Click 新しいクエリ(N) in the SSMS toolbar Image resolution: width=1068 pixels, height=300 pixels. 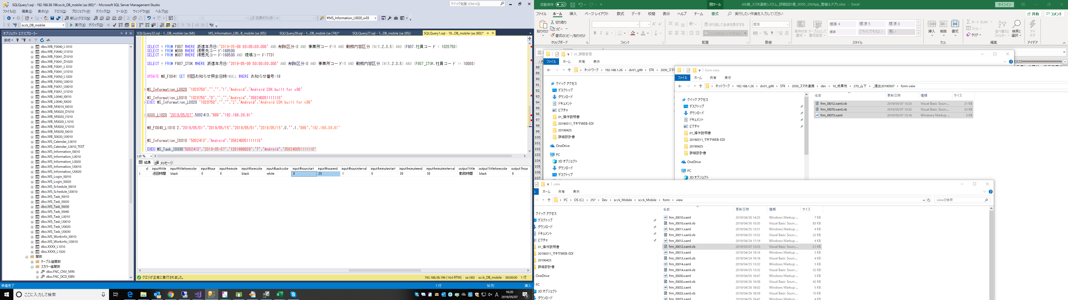(77, 18)
